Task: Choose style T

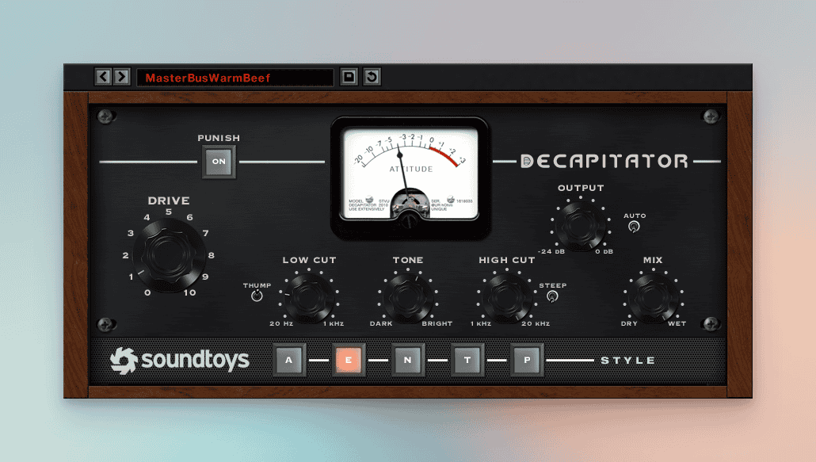Action: pos(467,360)
